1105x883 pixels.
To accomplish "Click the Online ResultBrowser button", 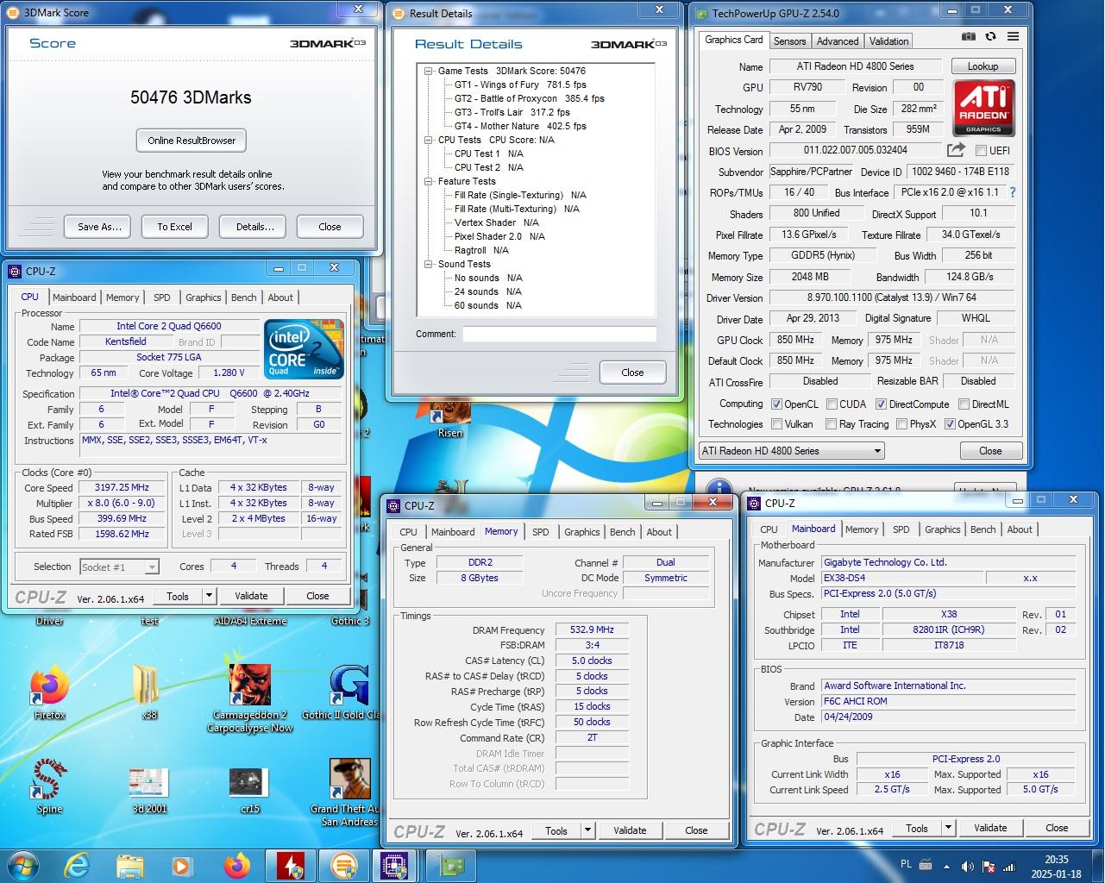I will tap(191, 141).
